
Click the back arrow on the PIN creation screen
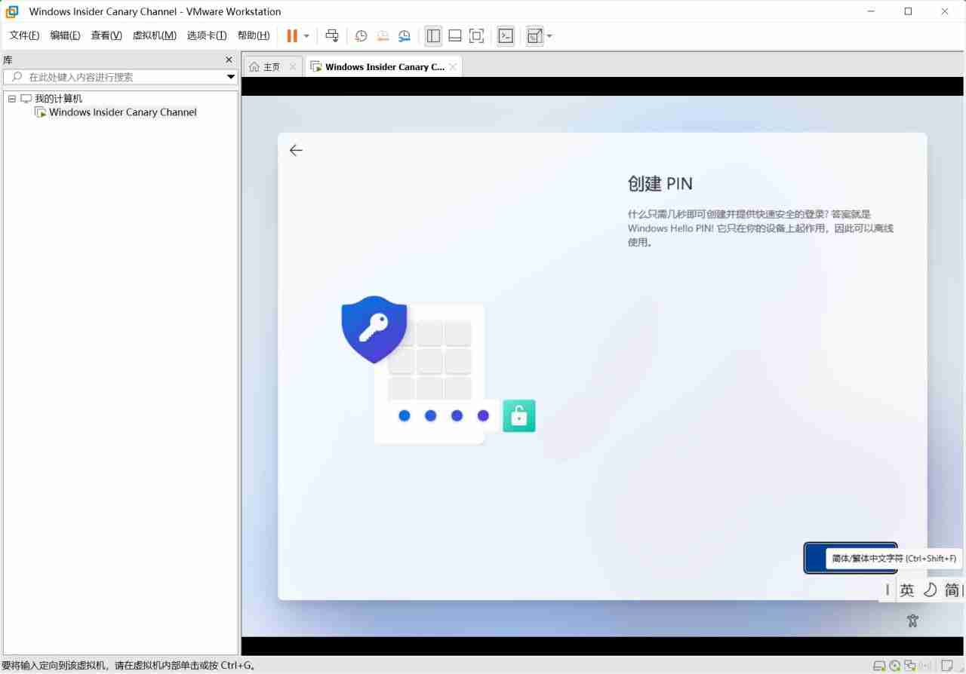(x=296, y=150)
